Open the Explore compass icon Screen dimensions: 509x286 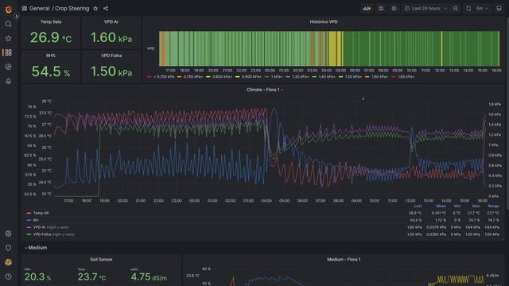tap(9, 67)
